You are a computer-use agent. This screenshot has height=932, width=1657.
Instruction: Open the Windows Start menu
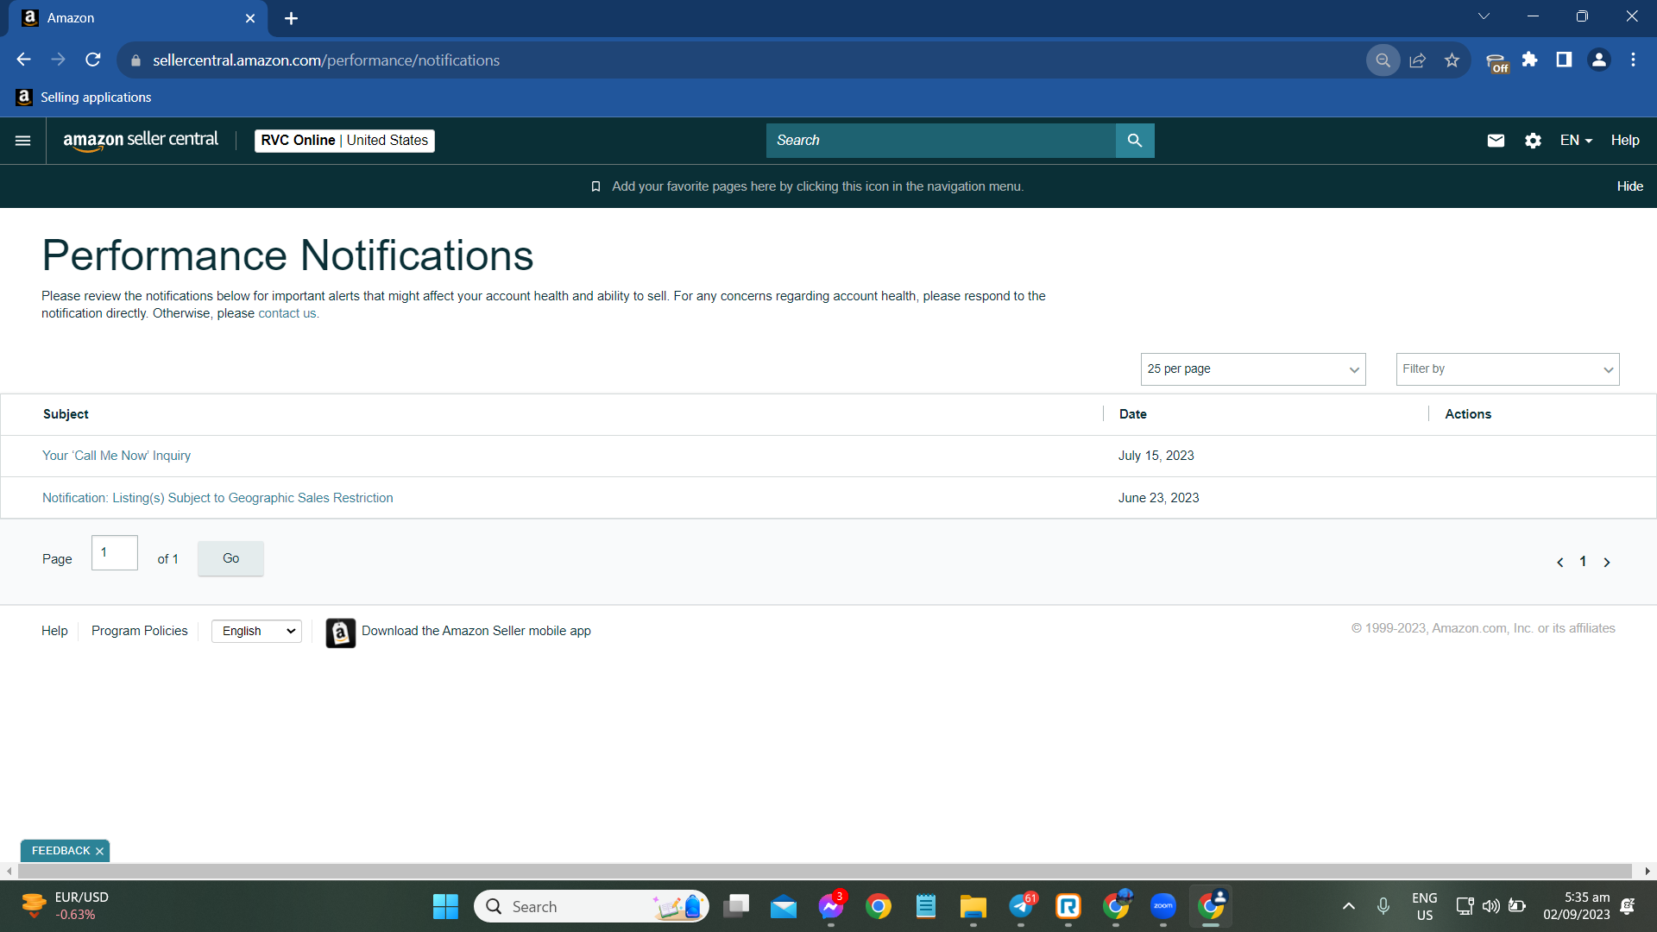coord(445,906)
